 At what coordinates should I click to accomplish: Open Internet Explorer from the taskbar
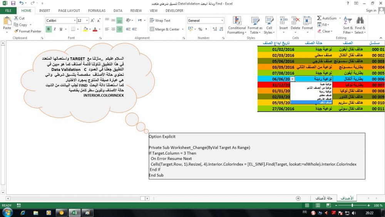pos(23,212)
